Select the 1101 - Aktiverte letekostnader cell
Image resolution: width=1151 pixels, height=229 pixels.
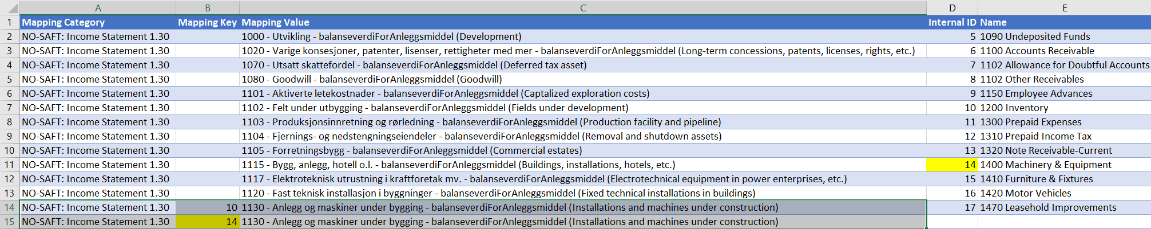[583, 93]
